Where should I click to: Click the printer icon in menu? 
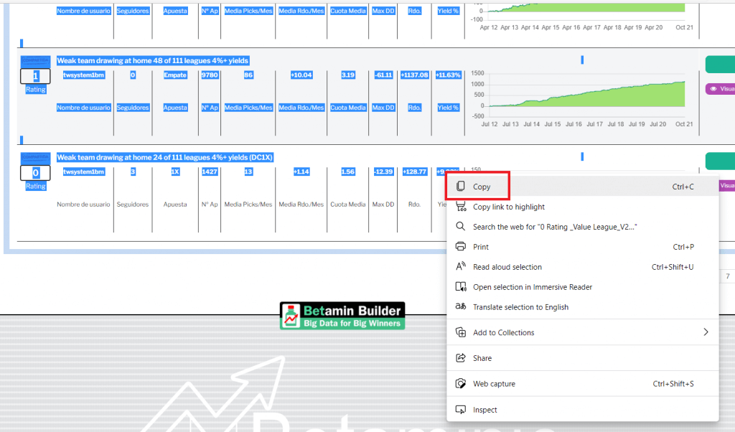[x=461, y=246]
